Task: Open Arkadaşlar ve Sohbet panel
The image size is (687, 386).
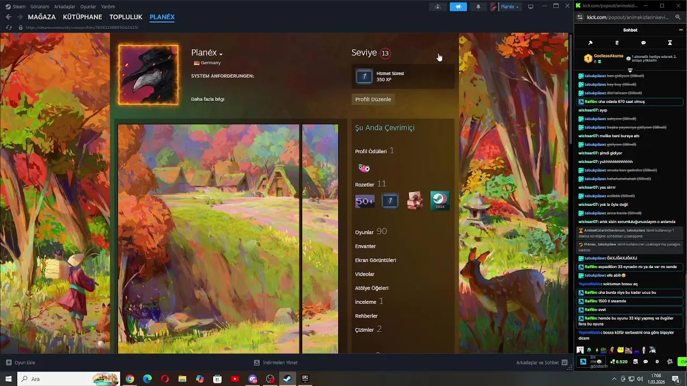Action: [x=542, y=363]
